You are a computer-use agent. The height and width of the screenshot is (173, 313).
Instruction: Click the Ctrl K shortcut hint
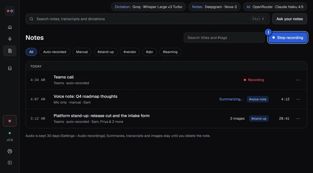pos(258,19)
